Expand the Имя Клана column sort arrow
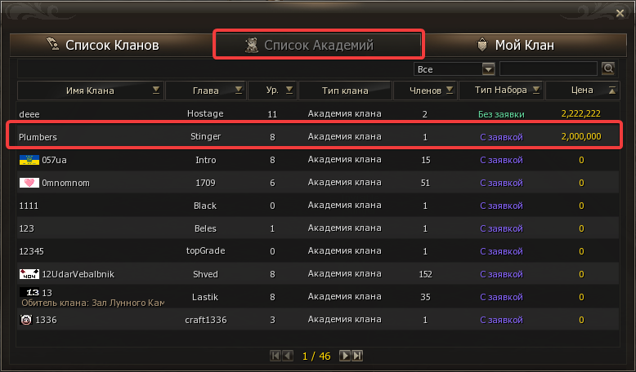Image resolution: width=636 pixels, height=372 pixels. tap(156, 90)
